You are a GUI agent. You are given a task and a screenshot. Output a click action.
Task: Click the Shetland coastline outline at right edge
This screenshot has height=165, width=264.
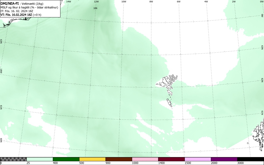258,135
